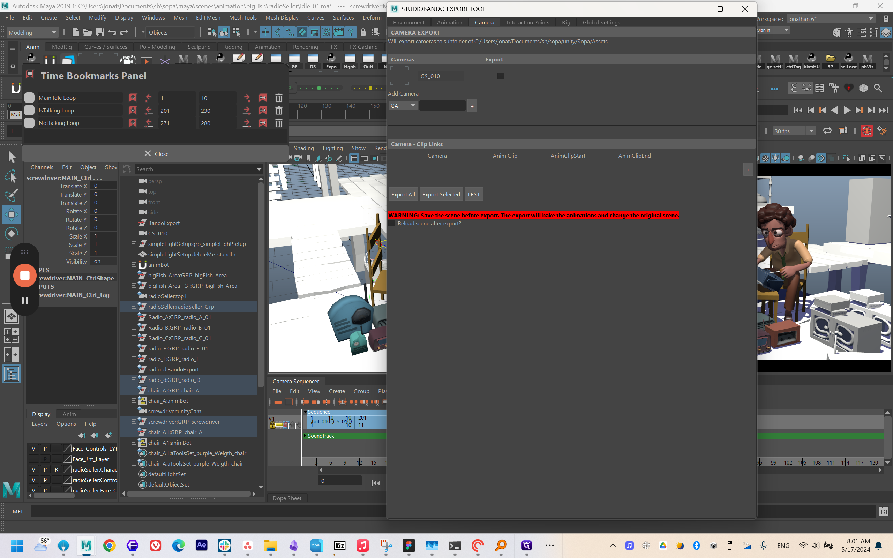Switch to the Interaction Points tab
This screenshot has height=558, width=893.
tap(528, 23)
